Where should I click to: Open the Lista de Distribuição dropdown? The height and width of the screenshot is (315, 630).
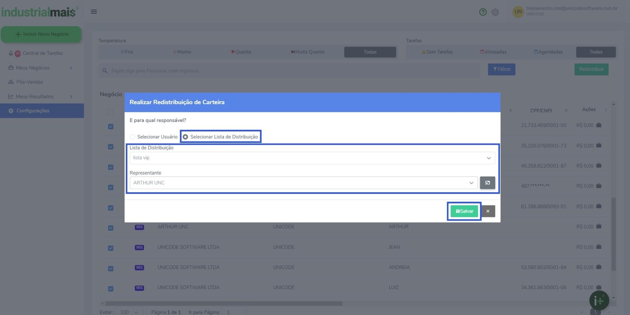tap(312, 158)
